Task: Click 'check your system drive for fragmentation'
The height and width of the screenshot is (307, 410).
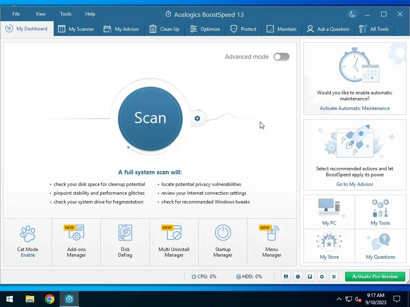Action: (98, 202)
